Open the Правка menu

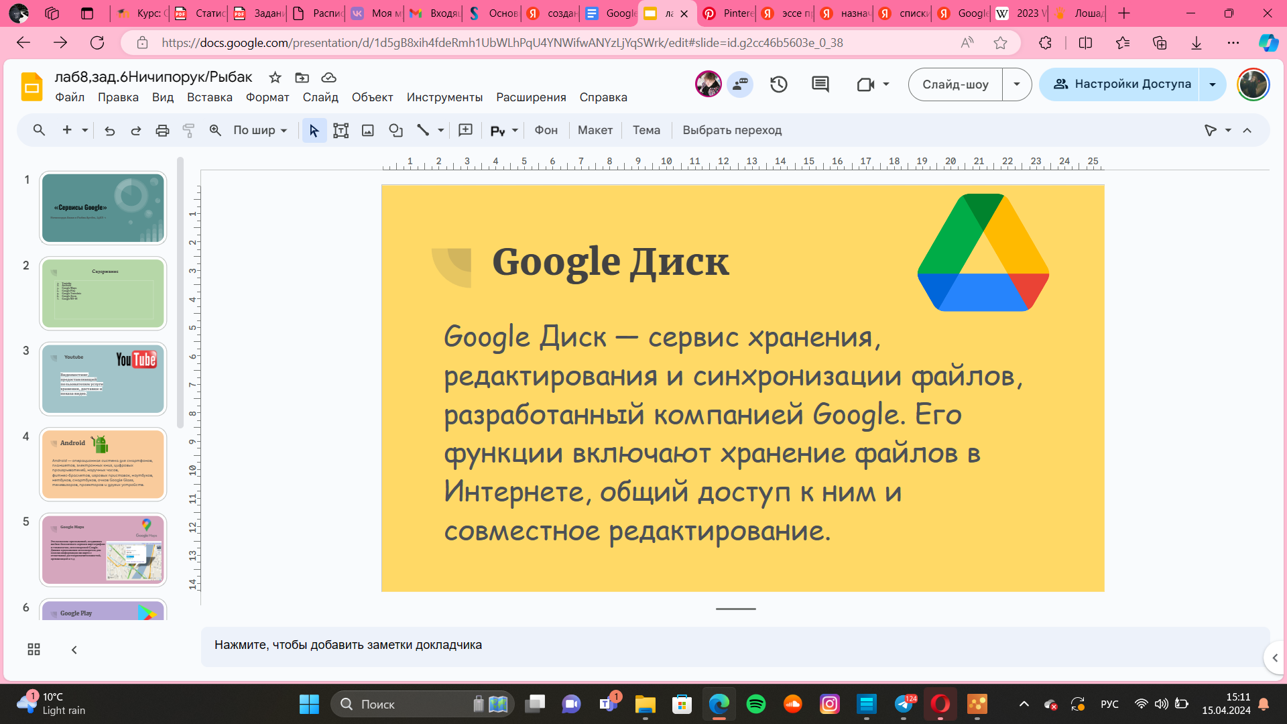(118, 97)
